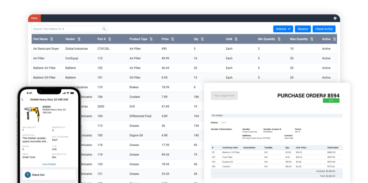Click part number 2000 in table
This screenshot has height=183, width=368.
(101, 106)
